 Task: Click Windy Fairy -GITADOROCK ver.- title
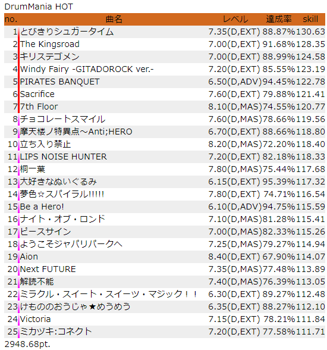point(87,69)
